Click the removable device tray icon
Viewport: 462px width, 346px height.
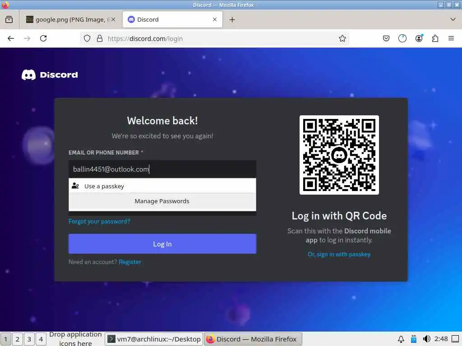pos(414,339)
